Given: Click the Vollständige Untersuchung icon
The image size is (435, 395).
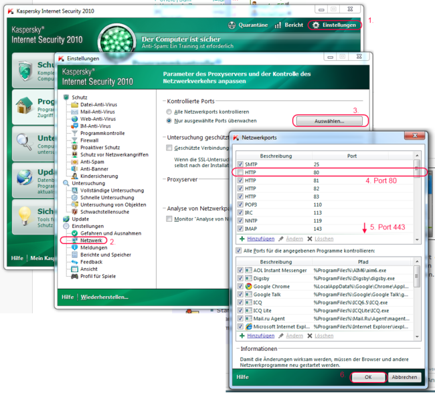Looking at the screenshot, I should (74, 190).
